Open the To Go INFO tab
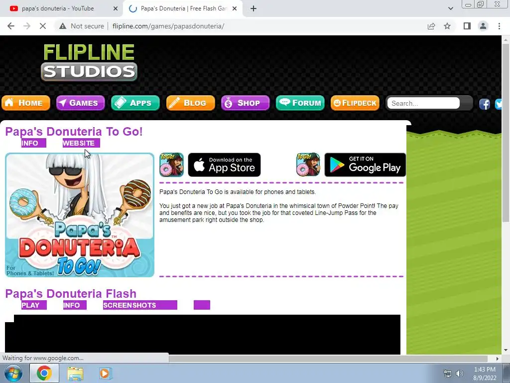The height and width of the screenshot is (383, 510). pyautogui.click(x=34, y=143)
